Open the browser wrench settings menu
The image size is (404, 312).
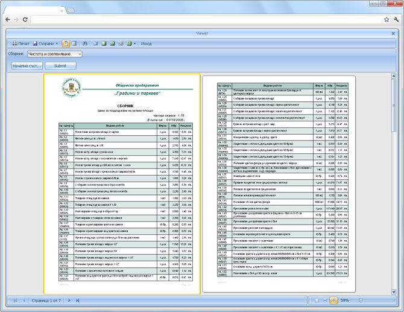[396, 19]
